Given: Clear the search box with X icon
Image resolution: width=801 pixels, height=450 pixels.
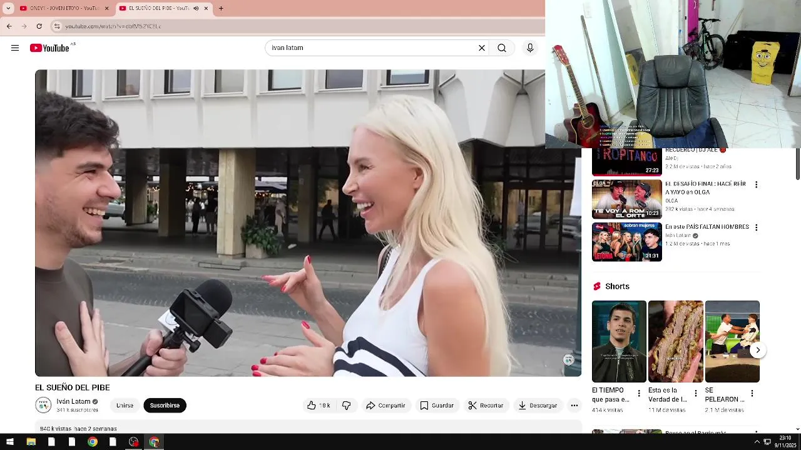Looking at the screenshot, I should pyautogui.click(x=482, y=48).
